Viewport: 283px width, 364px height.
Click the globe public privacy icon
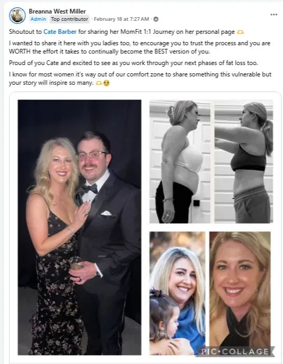pyautogui.click(x=156, y=19)
